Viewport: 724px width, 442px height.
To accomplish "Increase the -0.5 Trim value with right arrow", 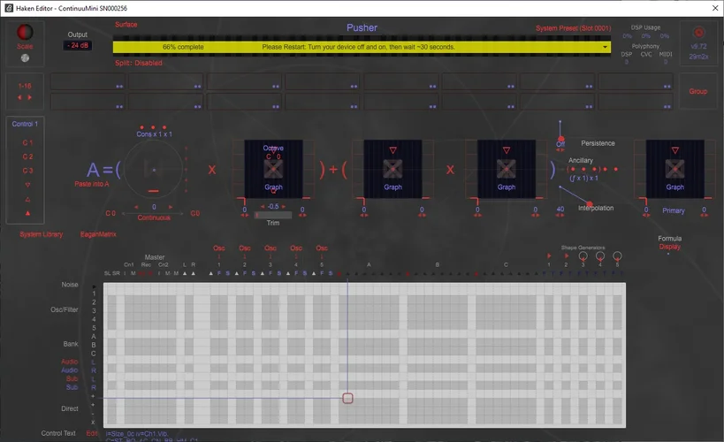I will [284, 207].
